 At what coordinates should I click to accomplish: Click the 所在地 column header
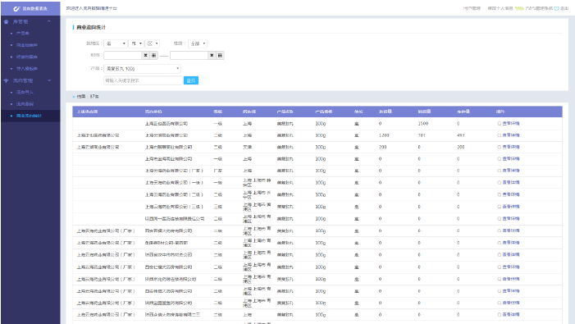249,112
